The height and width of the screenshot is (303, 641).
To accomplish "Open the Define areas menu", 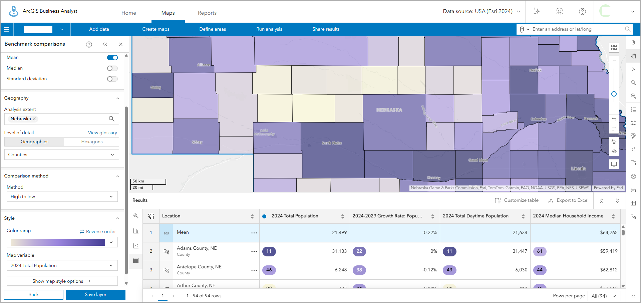I will (x=213, y=29).
